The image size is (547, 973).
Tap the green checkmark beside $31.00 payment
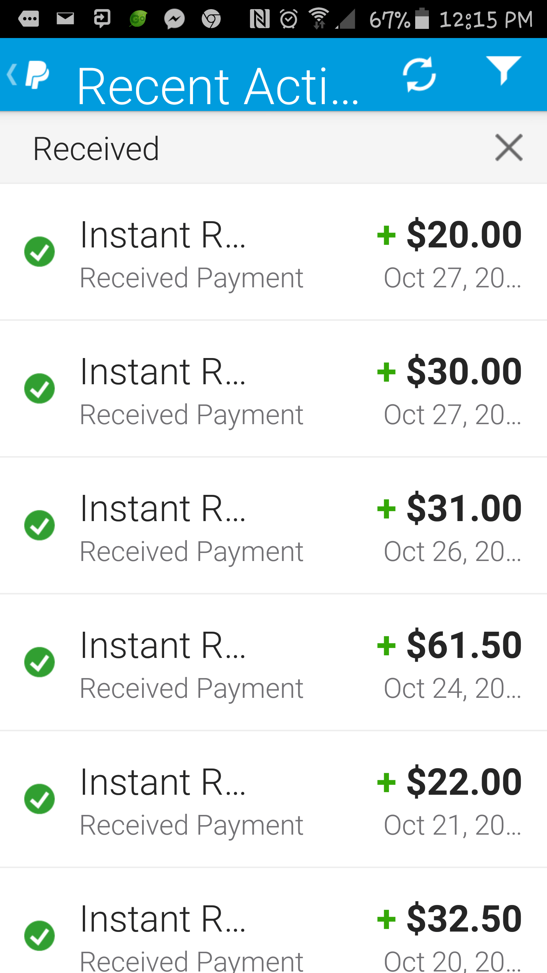[x=40, y=525]
